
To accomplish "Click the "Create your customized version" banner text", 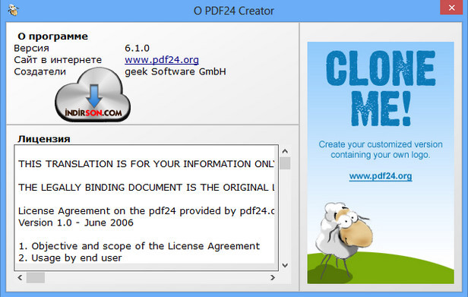I will click(x=381, y=150).
